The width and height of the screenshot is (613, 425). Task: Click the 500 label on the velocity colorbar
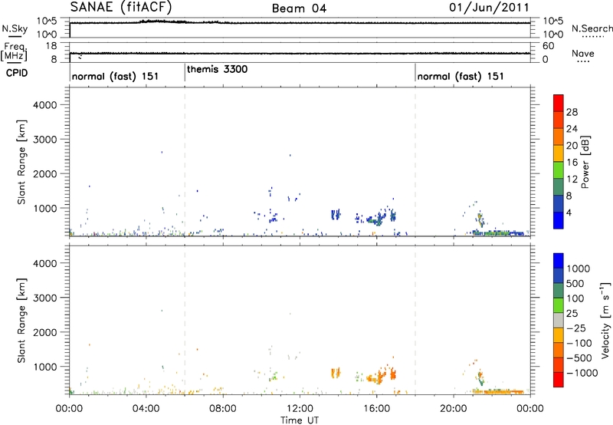click(x=575, y=283)
